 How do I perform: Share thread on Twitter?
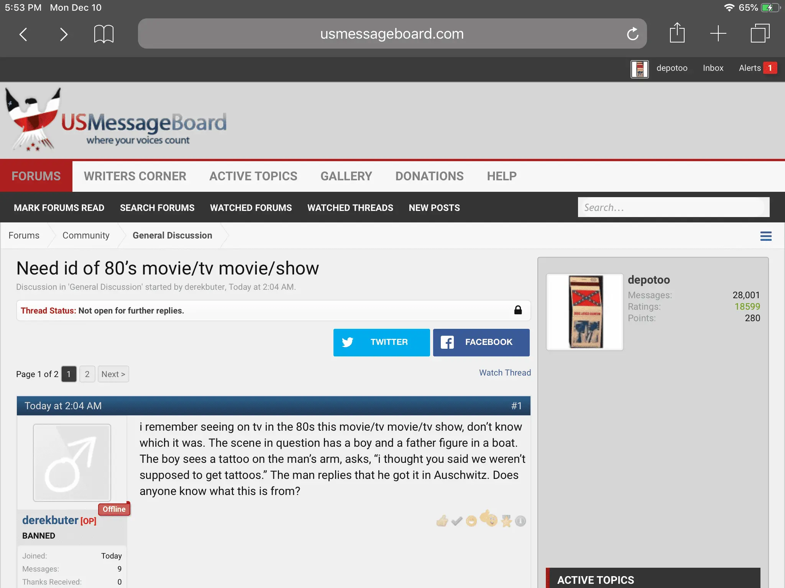point(381,342)
